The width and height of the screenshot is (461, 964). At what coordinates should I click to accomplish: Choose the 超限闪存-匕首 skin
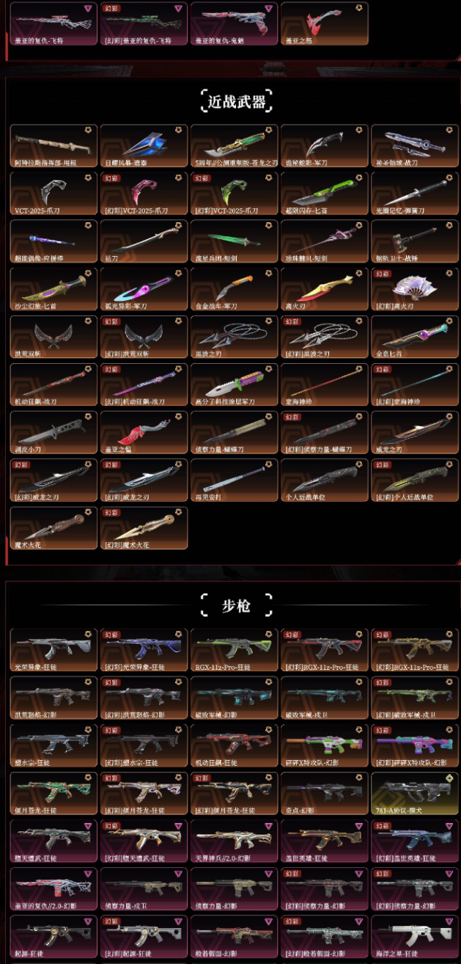[x=324, y=194]
